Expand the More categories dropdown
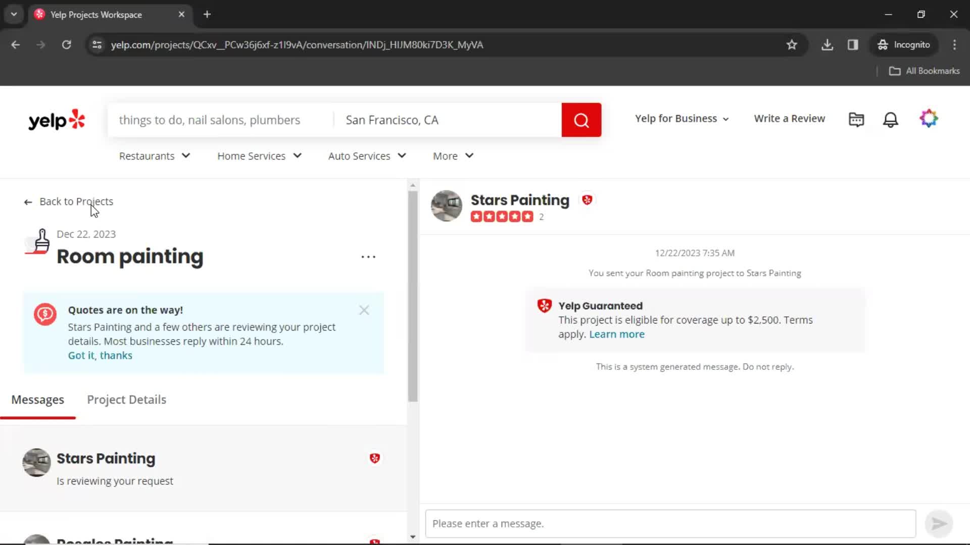970x545 pixels. pos(453,155)
